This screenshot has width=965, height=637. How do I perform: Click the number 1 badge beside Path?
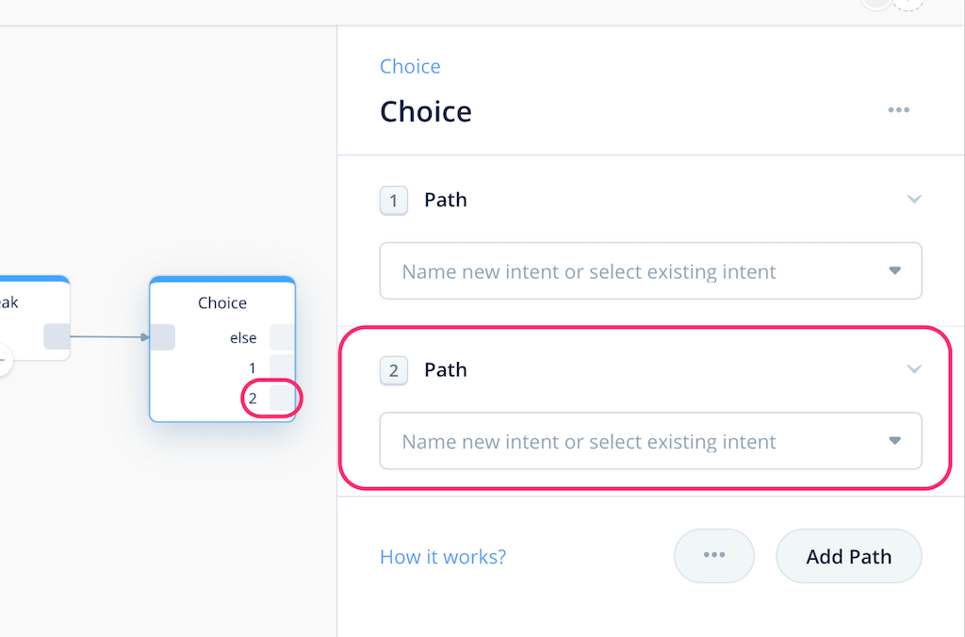point(393,201)
